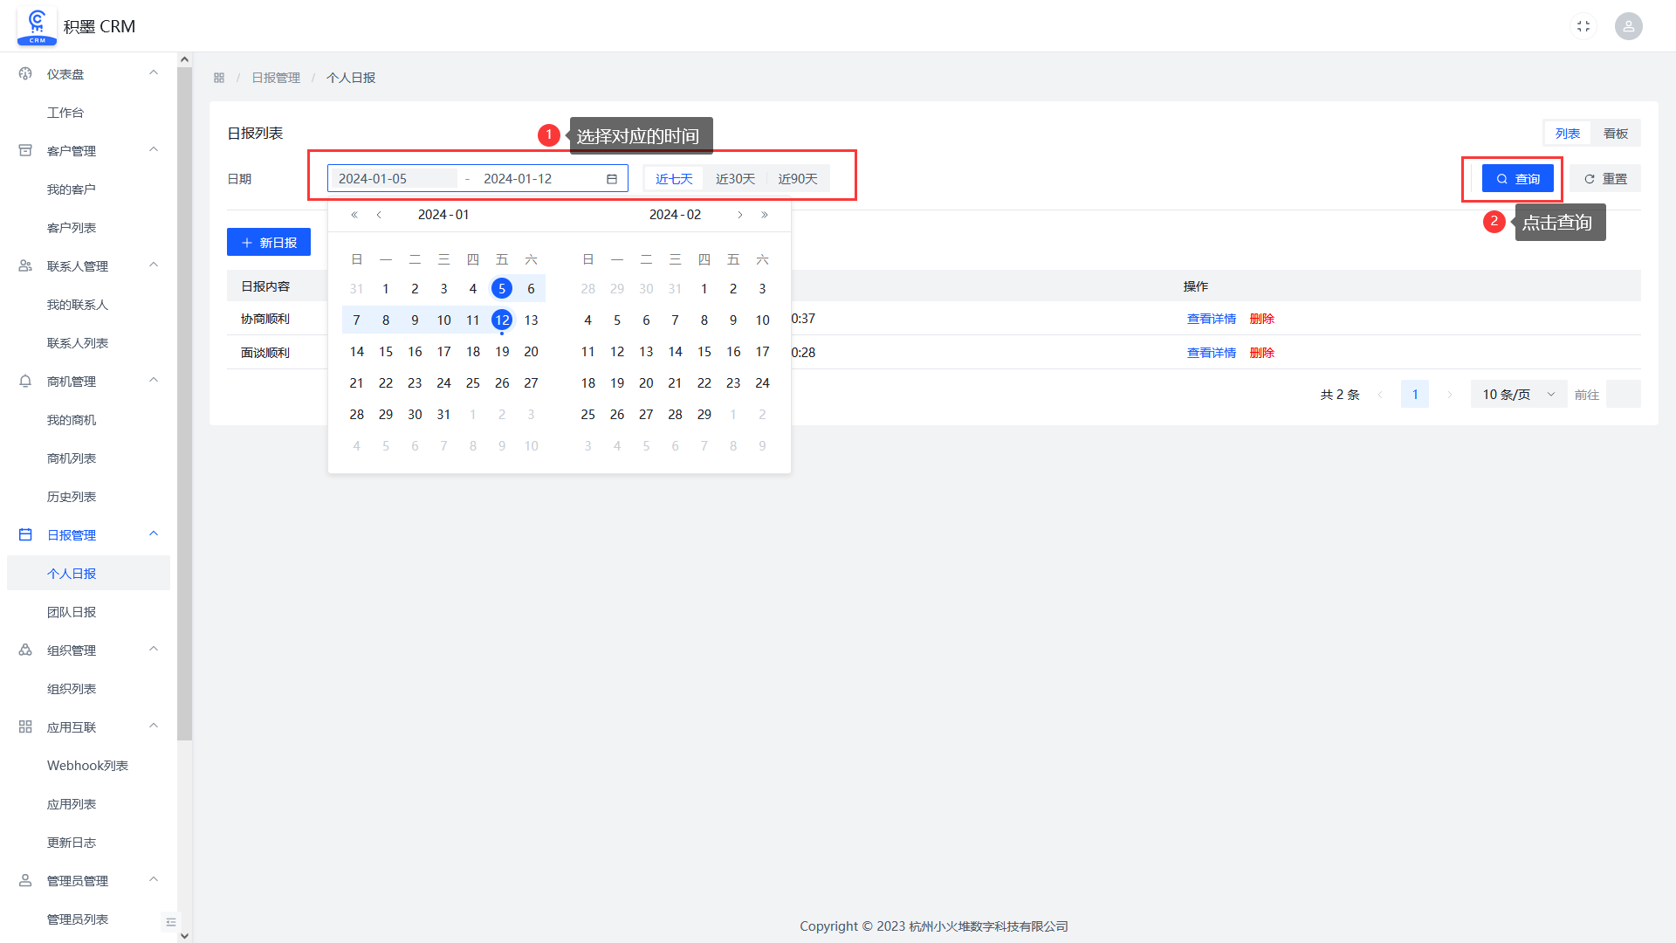Image resolution: width=1676 pixels, height=943 pixels.
Task: Toggle fullscreen mode icon in header
Action: click(x=1583, y=26)
